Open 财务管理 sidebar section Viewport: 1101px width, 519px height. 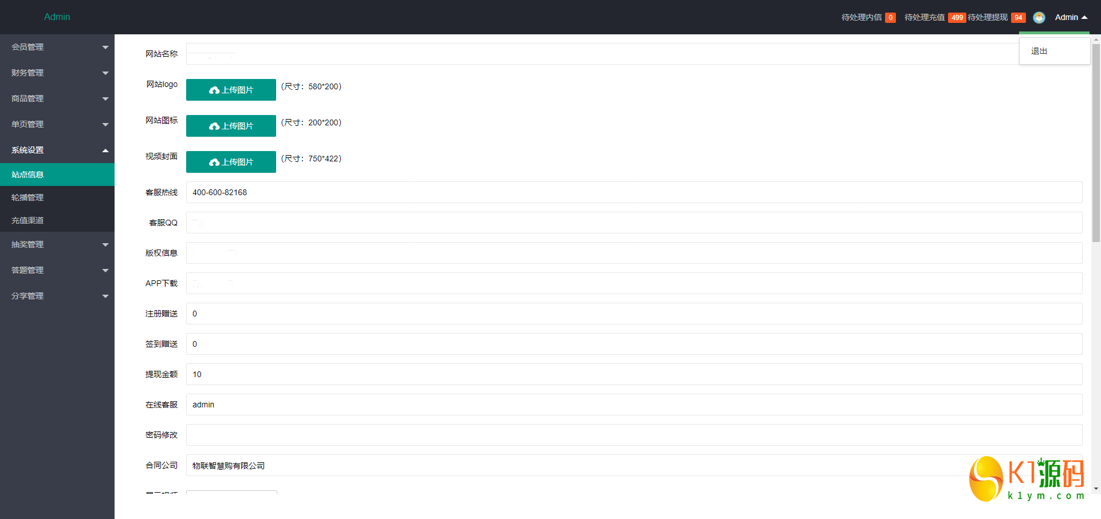[57, 73]
